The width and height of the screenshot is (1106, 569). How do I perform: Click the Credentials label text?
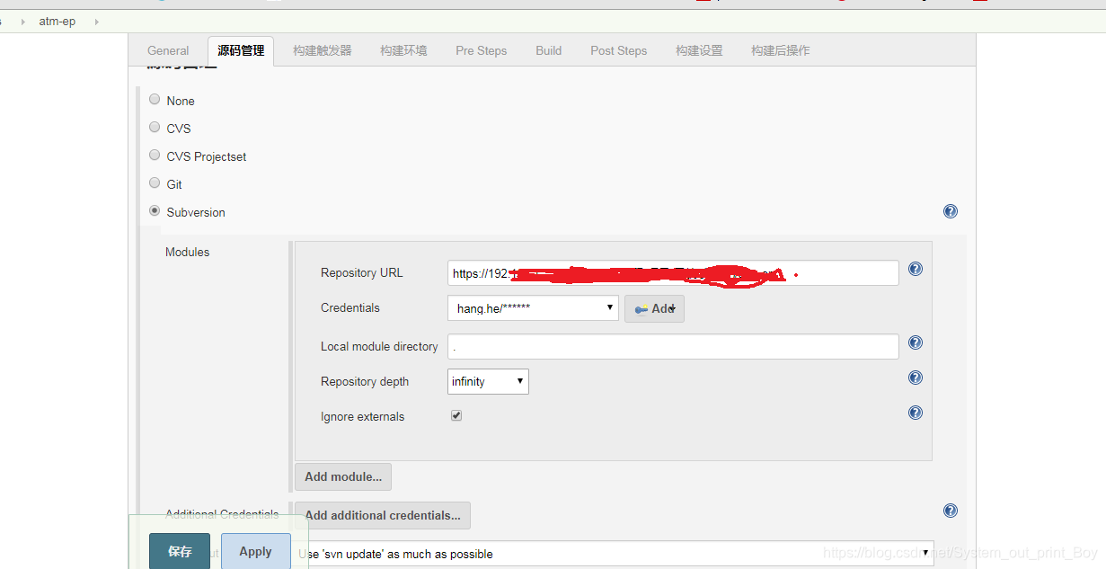(350, 308)
